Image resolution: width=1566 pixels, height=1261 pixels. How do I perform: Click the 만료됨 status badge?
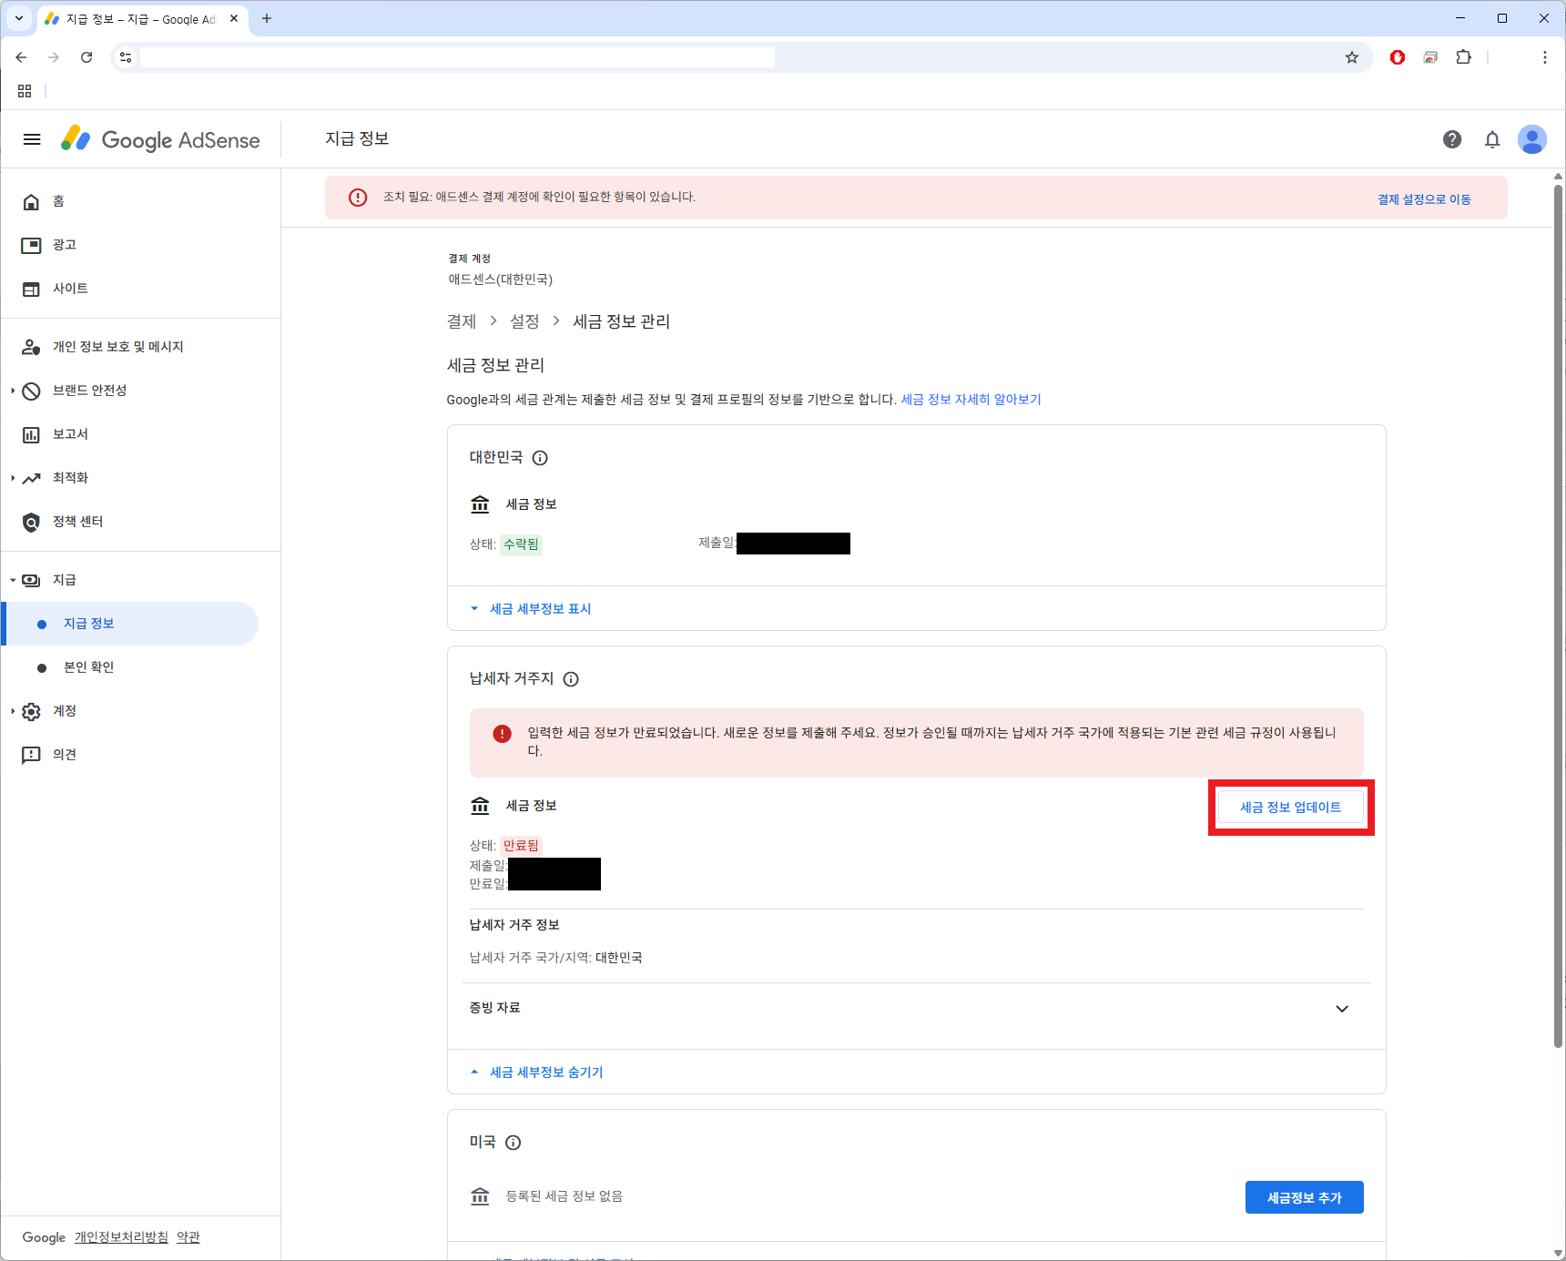tap(522, 846)
